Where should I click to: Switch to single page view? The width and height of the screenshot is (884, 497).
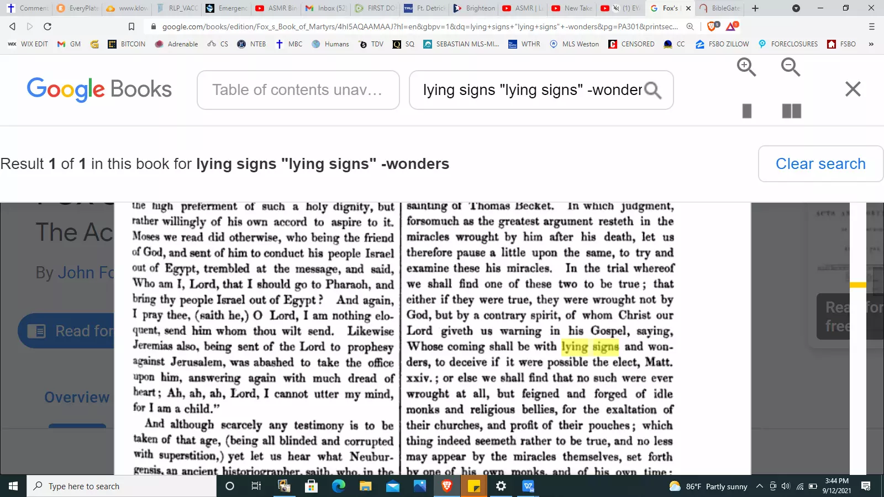(747, 111)
